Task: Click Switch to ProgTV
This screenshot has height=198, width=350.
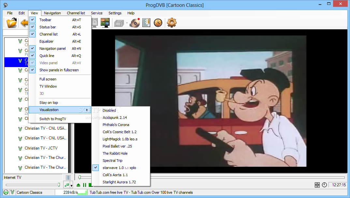Action: 60,119
